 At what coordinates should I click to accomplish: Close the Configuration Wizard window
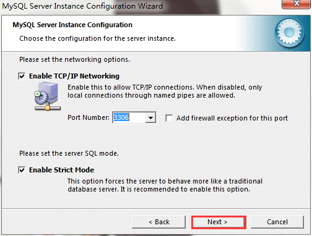point(297,4)
